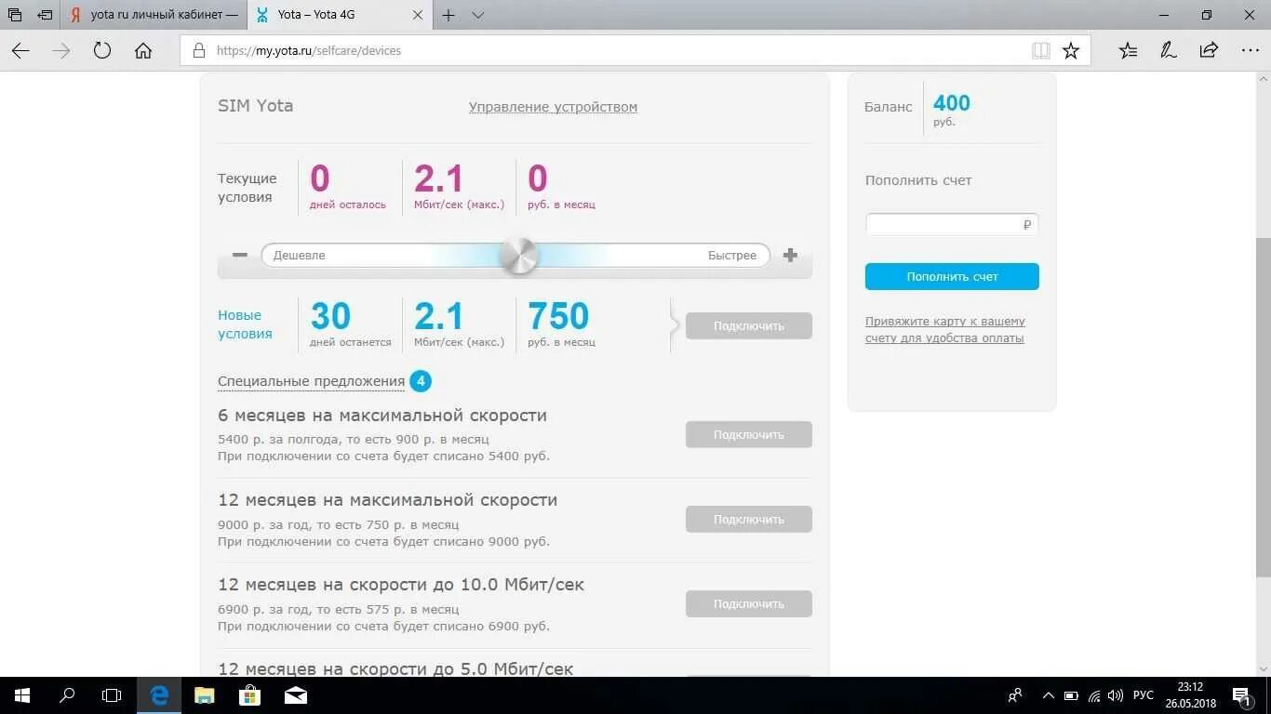Click Подключить for new conditions 750 руб.
The height and width of the screenshot is (714, 1271).
(x=749, y=325)
